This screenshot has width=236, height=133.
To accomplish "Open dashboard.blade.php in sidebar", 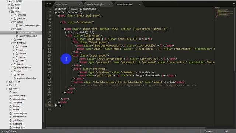I will coord(29,25).
